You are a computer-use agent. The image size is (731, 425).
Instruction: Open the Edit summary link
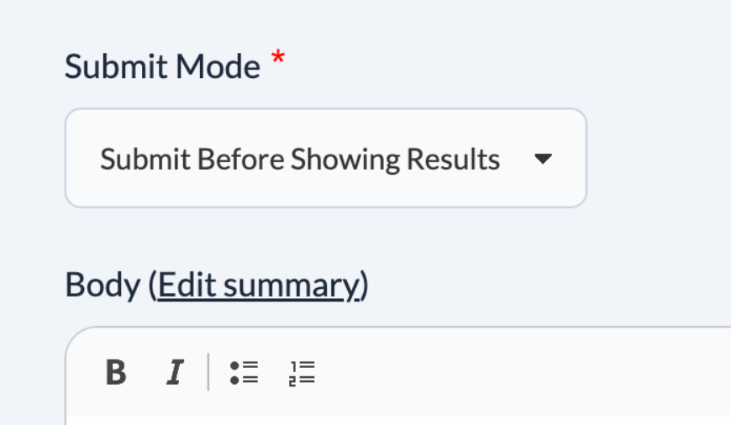(x=258, y=286)
